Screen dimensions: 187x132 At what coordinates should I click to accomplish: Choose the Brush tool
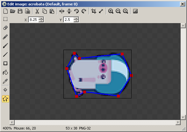(x=5, y=46)
